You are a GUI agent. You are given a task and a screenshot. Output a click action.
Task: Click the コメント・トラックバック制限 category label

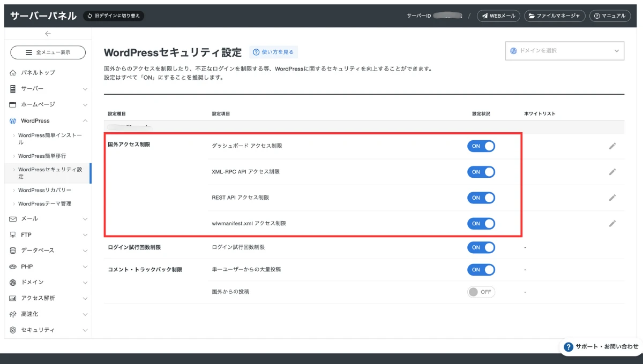tap(145, 269)
